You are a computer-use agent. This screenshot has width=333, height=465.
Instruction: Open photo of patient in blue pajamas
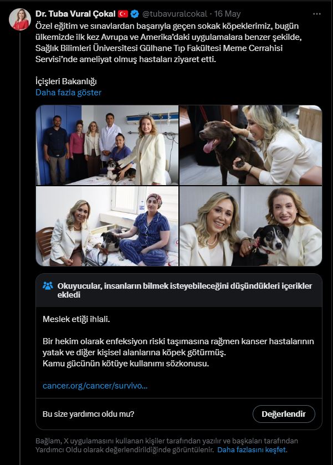pos(107,226)
